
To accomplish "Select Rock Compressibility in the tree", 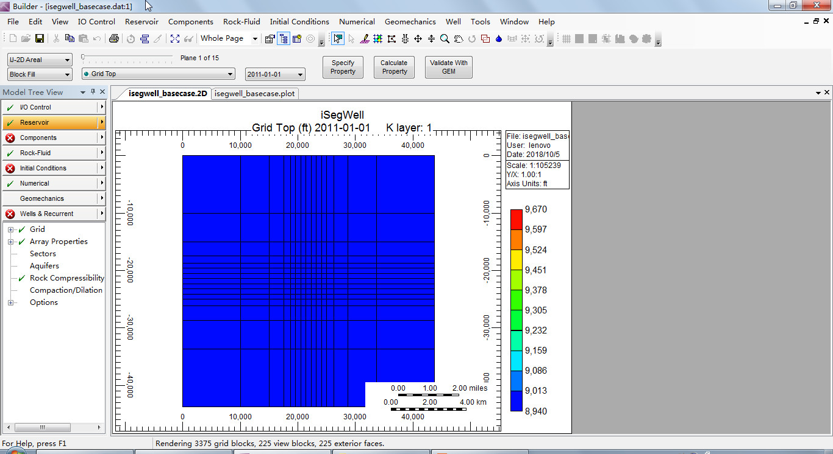I will (66, 278).
